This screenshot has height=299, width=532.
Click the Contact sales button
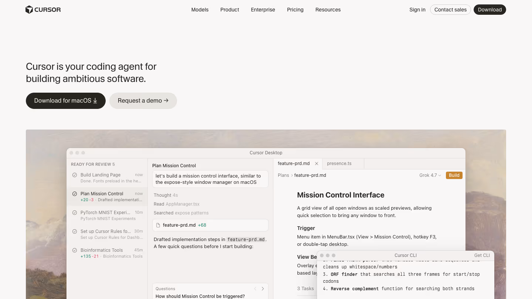450,10
